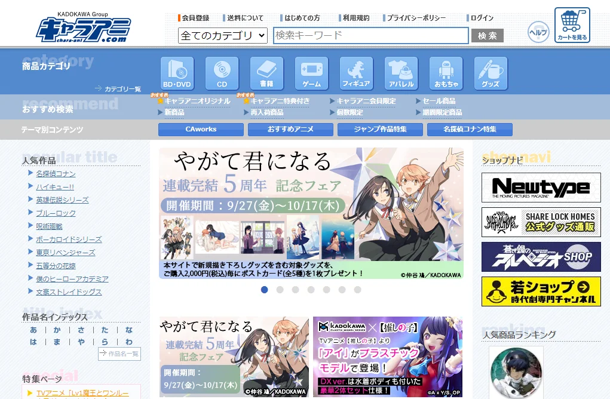Open ハイキュー!! in popular titles
This screenshot has height=399, width=610.
tap(55, 187)
